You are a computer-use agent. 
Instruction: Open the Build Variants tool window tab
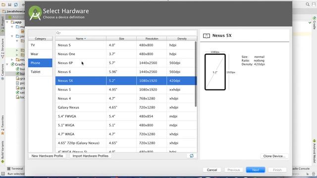2,152
